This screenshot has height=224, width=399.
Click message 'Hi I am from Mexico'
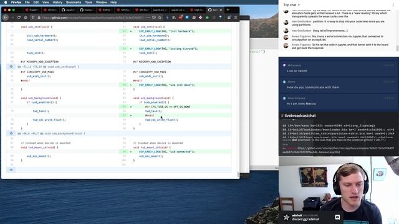pyautogui.click(x=302, y=104)
